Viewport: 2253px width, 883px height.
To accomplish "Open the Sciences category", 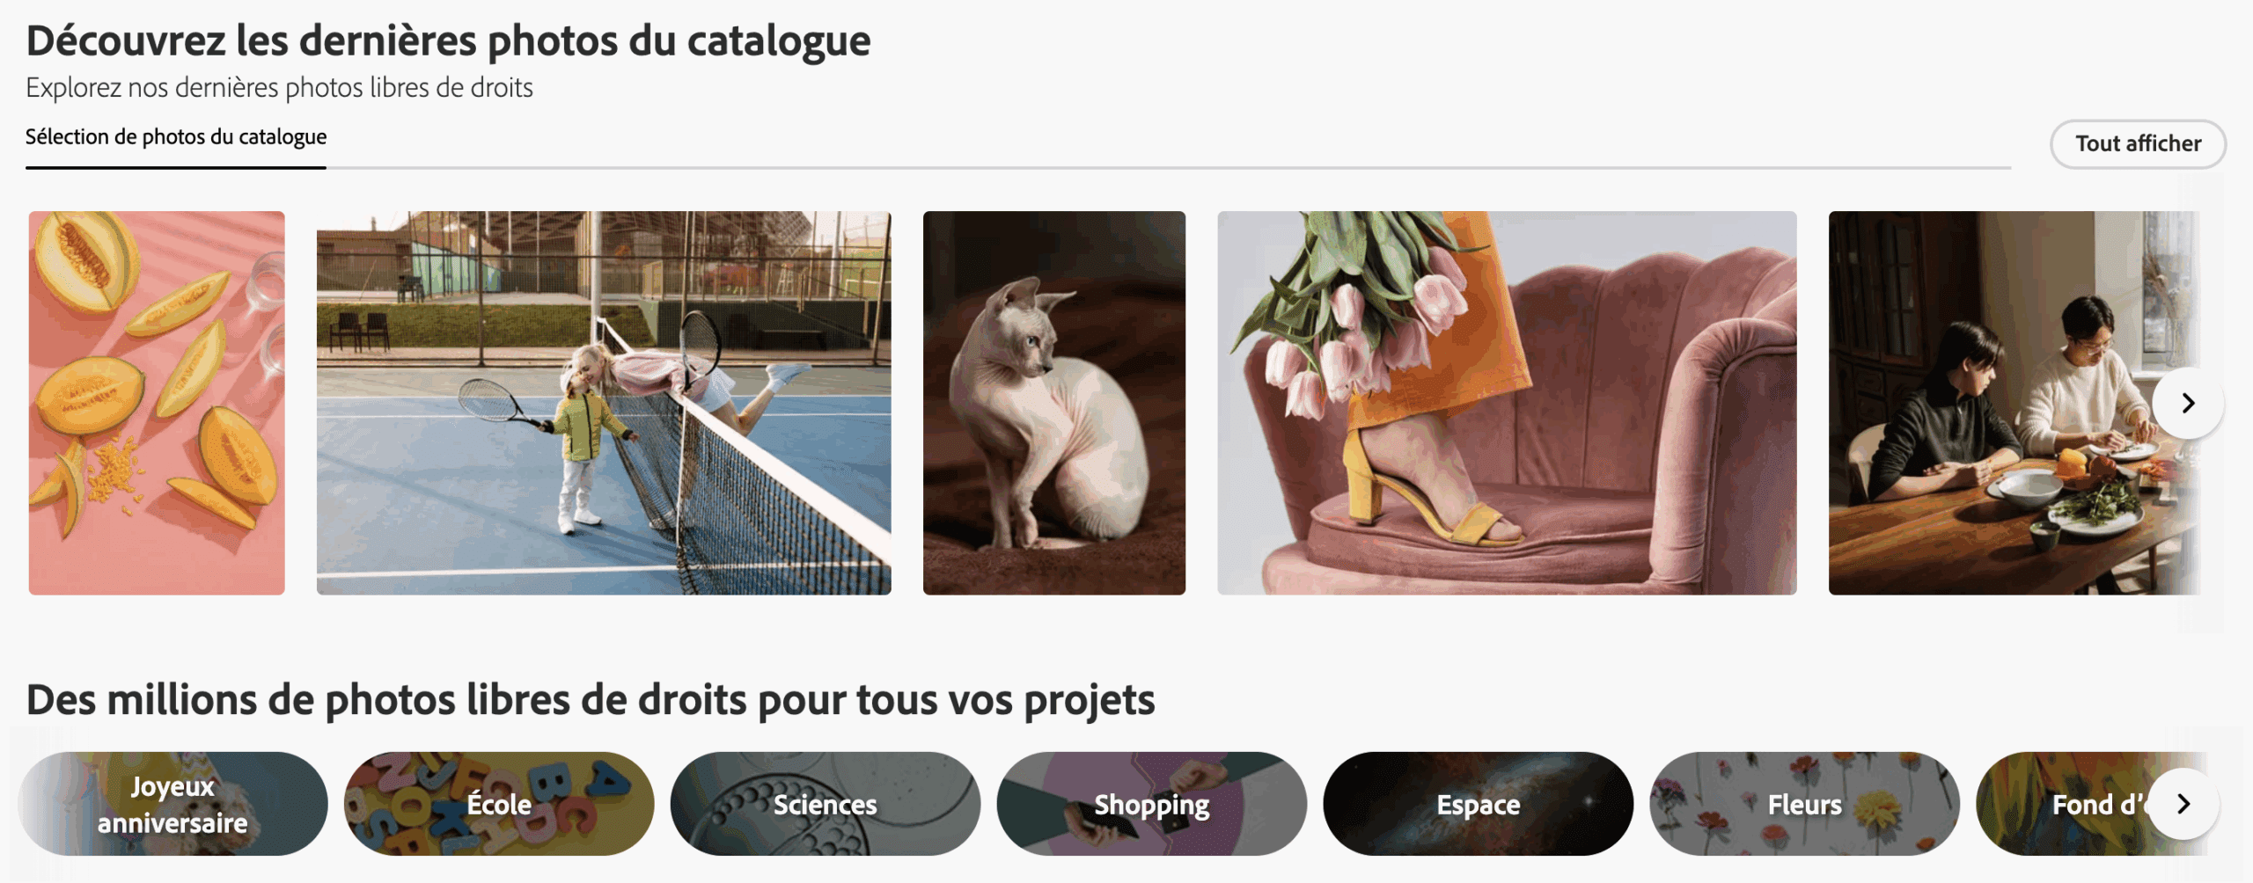I will pos(826,804).
